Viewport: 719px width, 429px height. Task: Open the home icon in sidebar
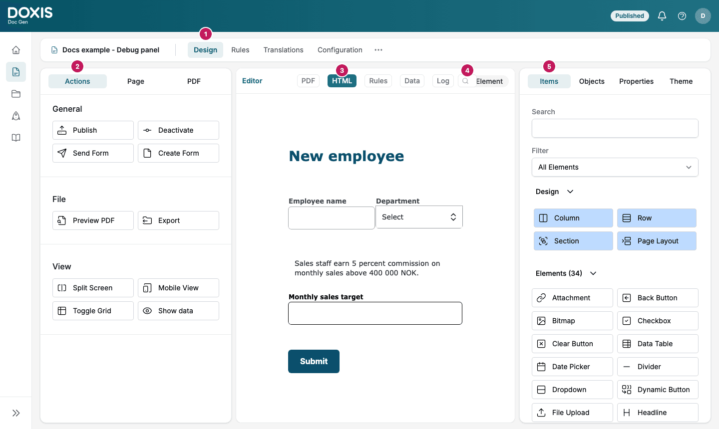click(x=16, y=50)
